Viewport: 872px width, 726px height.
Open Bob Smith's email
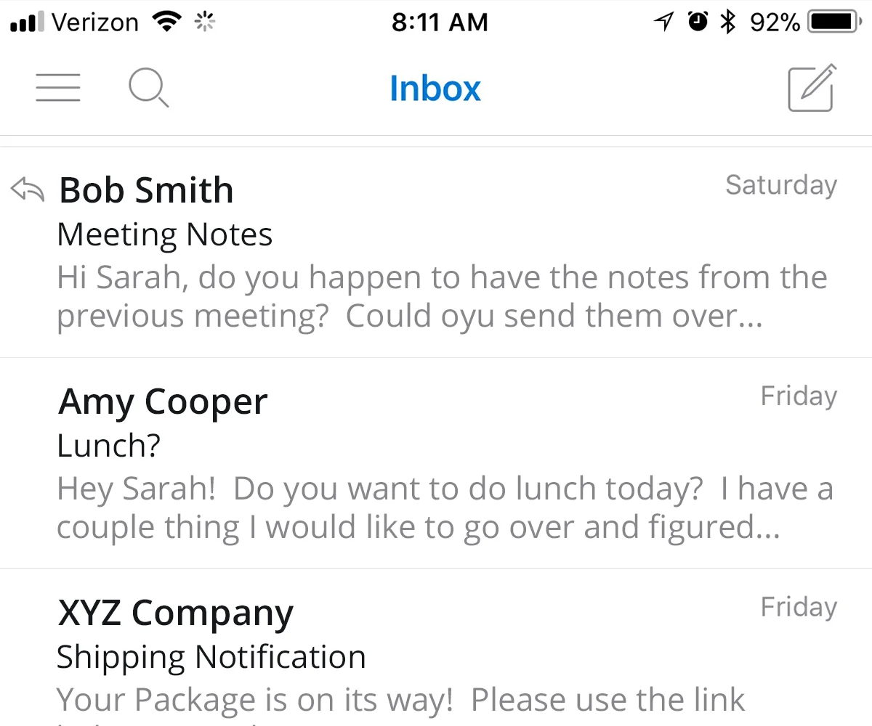[436, 253]
